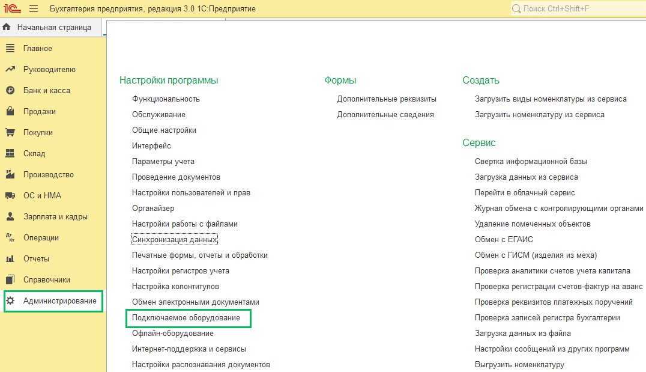The width and height of the screenshot is (646, 372).
Task: Click the hamburger main menu icon
Action: [34, 9]
